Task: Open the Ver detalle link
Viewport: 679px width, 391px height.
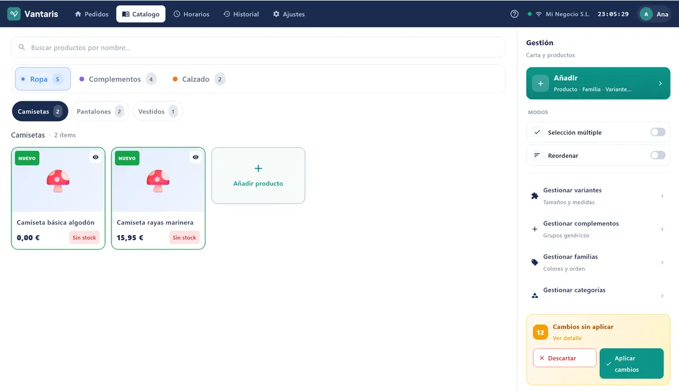Action: (x=567, y=338)
